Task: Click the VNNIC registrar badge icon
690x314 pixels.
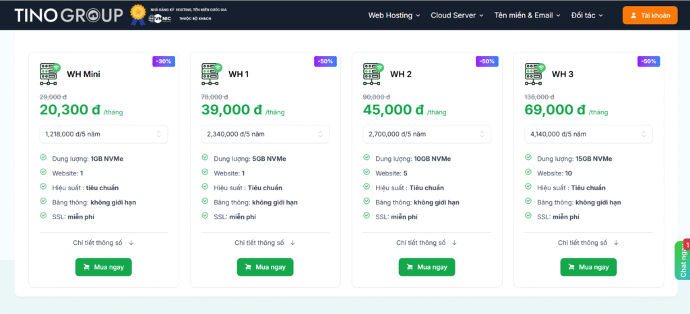Action: [138, 15]
